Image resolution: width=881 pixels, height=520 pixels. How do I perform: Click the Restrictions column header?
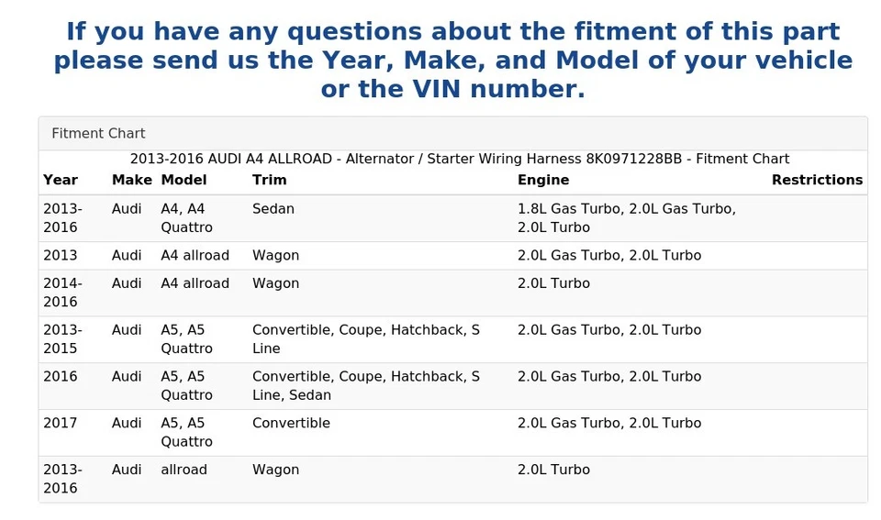click(817, 180)
